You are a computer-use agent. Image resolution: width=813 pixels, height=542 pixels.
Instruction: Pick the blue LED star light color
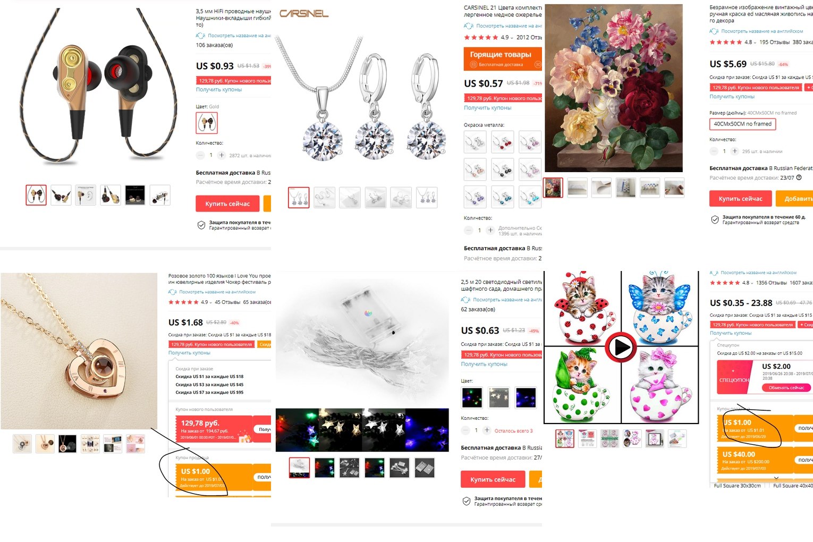pos(526,397)
